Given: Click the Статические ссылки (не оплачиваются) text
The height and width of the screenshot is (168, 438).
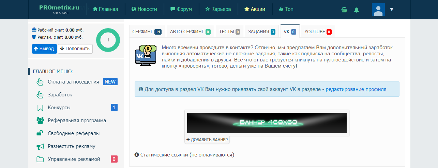Looking at the screenshot, I should (x=187, y=155).
